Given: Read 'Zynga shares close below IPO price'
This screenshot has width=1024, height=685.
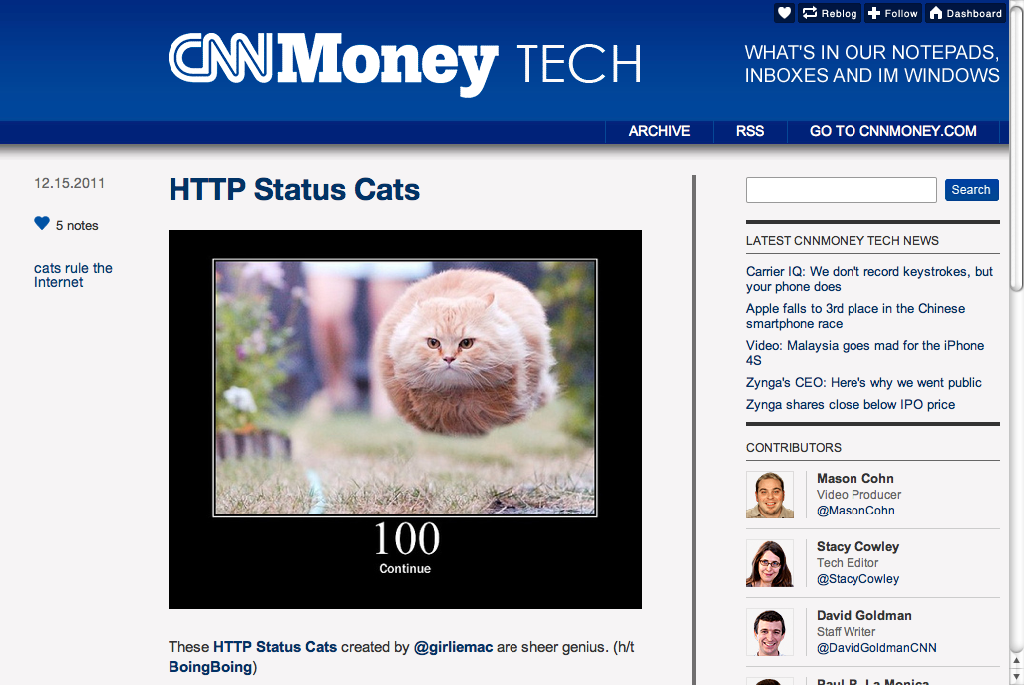Looking at the screenshot, I should pos(851,404).
